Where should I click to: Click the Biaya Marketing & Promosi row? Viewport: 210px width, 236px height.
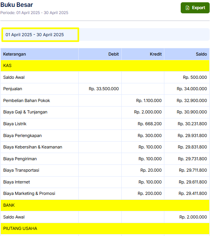[x=105, y=193]
